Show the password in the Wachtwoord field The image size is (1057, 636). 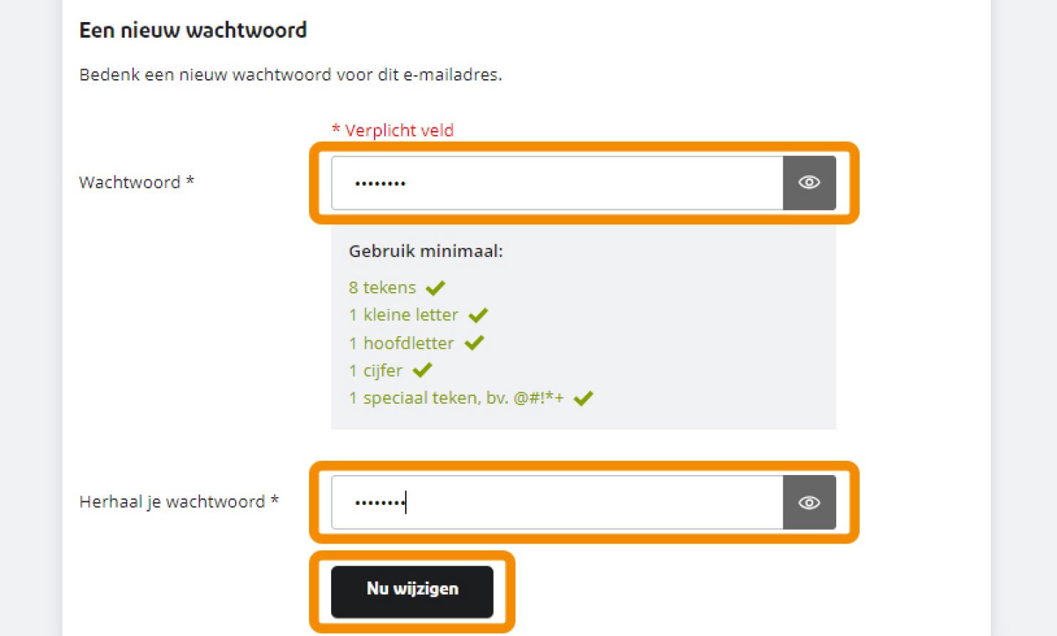(x=809, y=183)
